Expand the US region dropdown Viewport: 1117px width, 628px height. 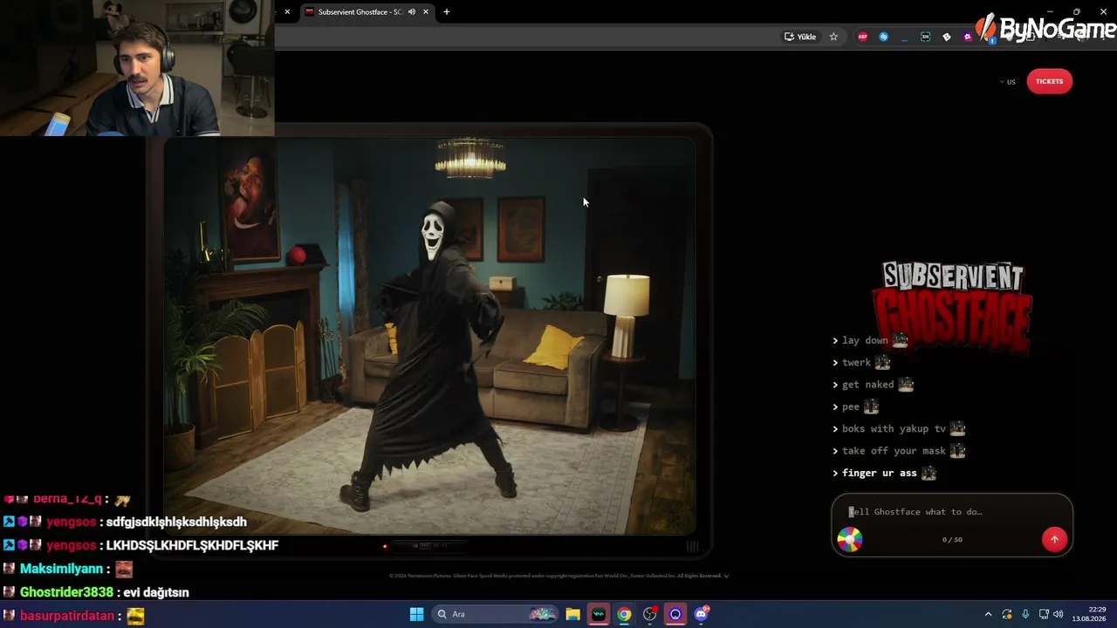click(x=1008, y=82)
